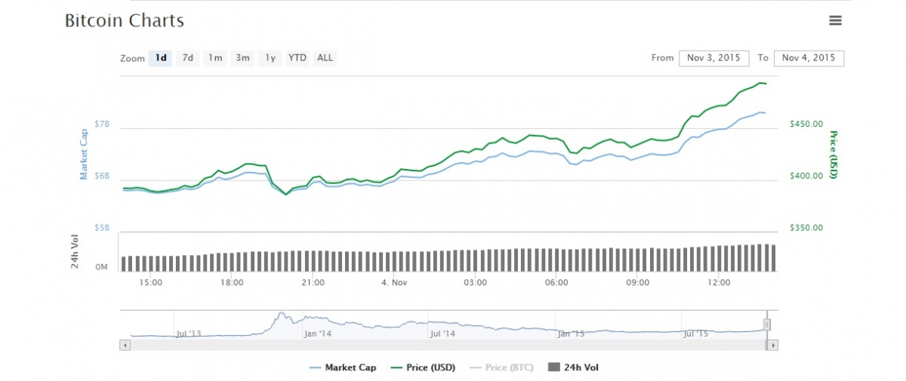Set zoom to 1y
The width and height of the screenshot is (906, 381).
pos(270,58)
